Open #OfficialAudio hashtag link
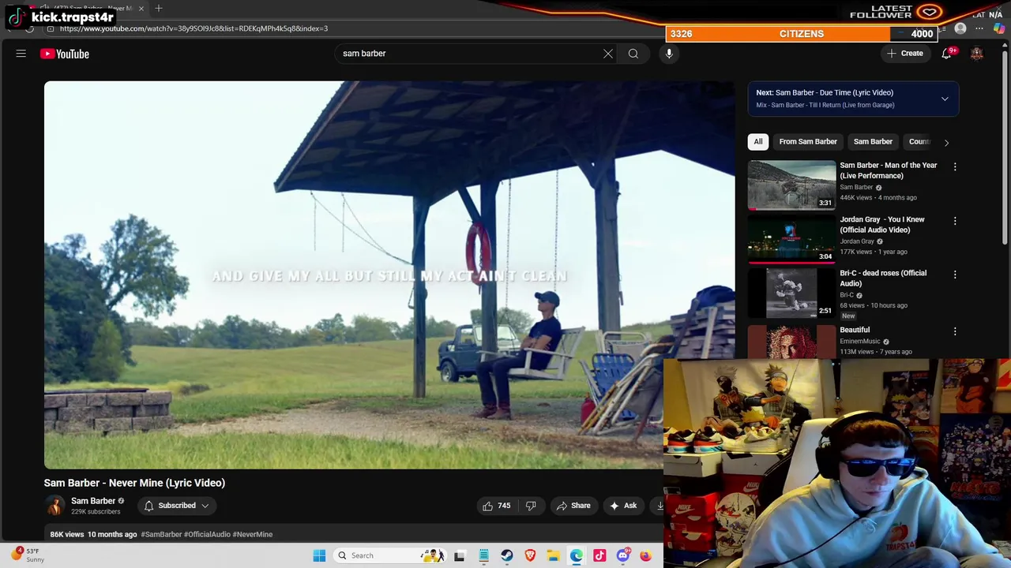Viewport: 1011px width, 568px height. pos(207,534)
